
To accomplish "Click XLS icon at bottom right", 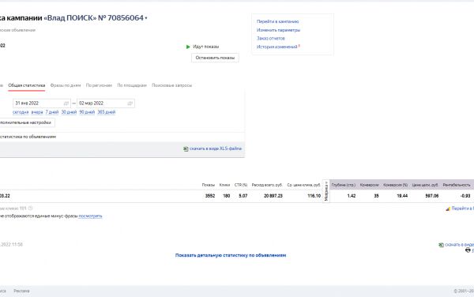I will 441,245.
